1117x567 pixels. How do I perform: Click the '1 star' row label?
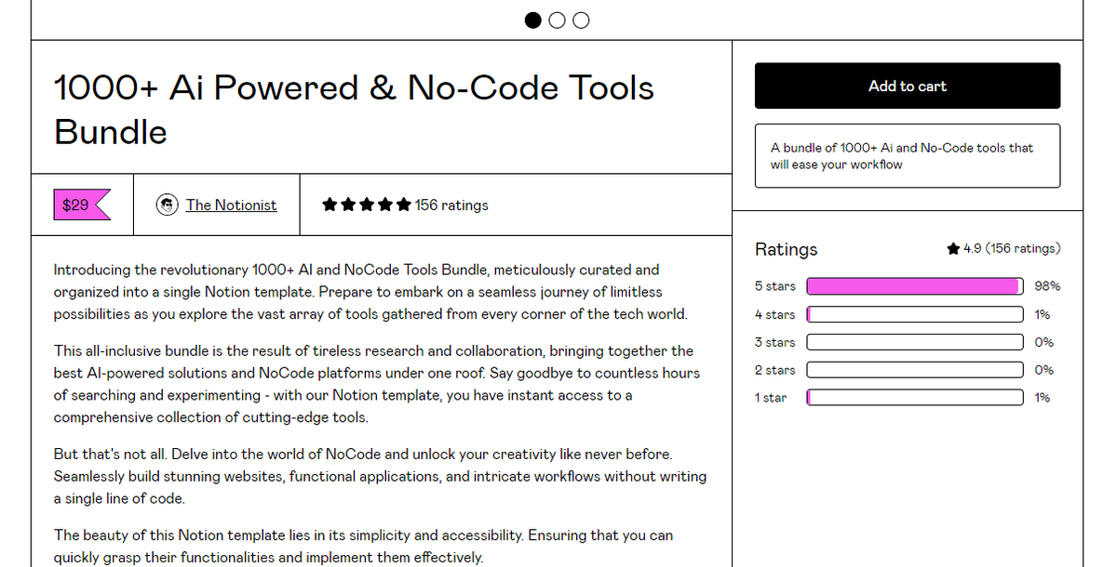(771, 398)
